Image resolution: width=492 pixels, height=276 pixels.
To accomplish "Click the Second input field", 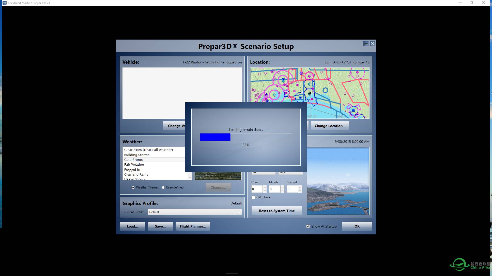I will pyautogui.click(x=293, y=189).
